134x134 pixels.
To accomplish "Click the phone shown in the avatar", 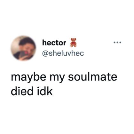I will 23,55.
